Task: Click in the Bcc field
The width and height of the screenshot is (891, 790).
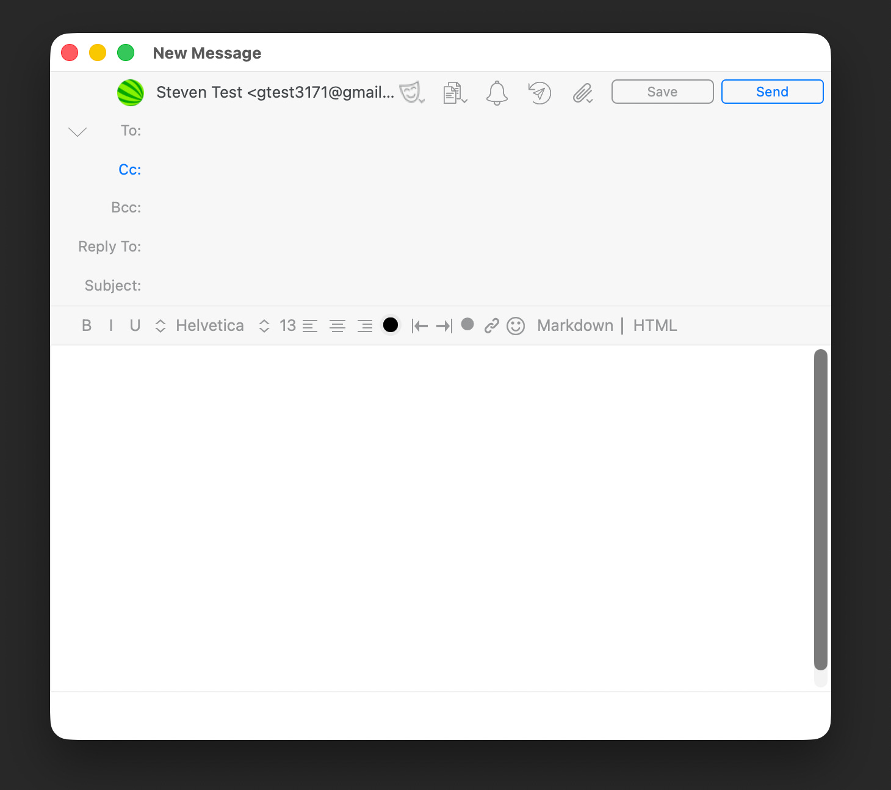Action: point(485,208)
